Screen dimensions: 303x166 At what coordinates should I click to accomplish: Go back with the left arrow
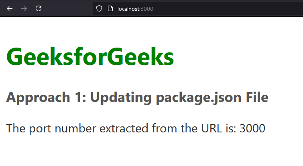click(10, 8)
